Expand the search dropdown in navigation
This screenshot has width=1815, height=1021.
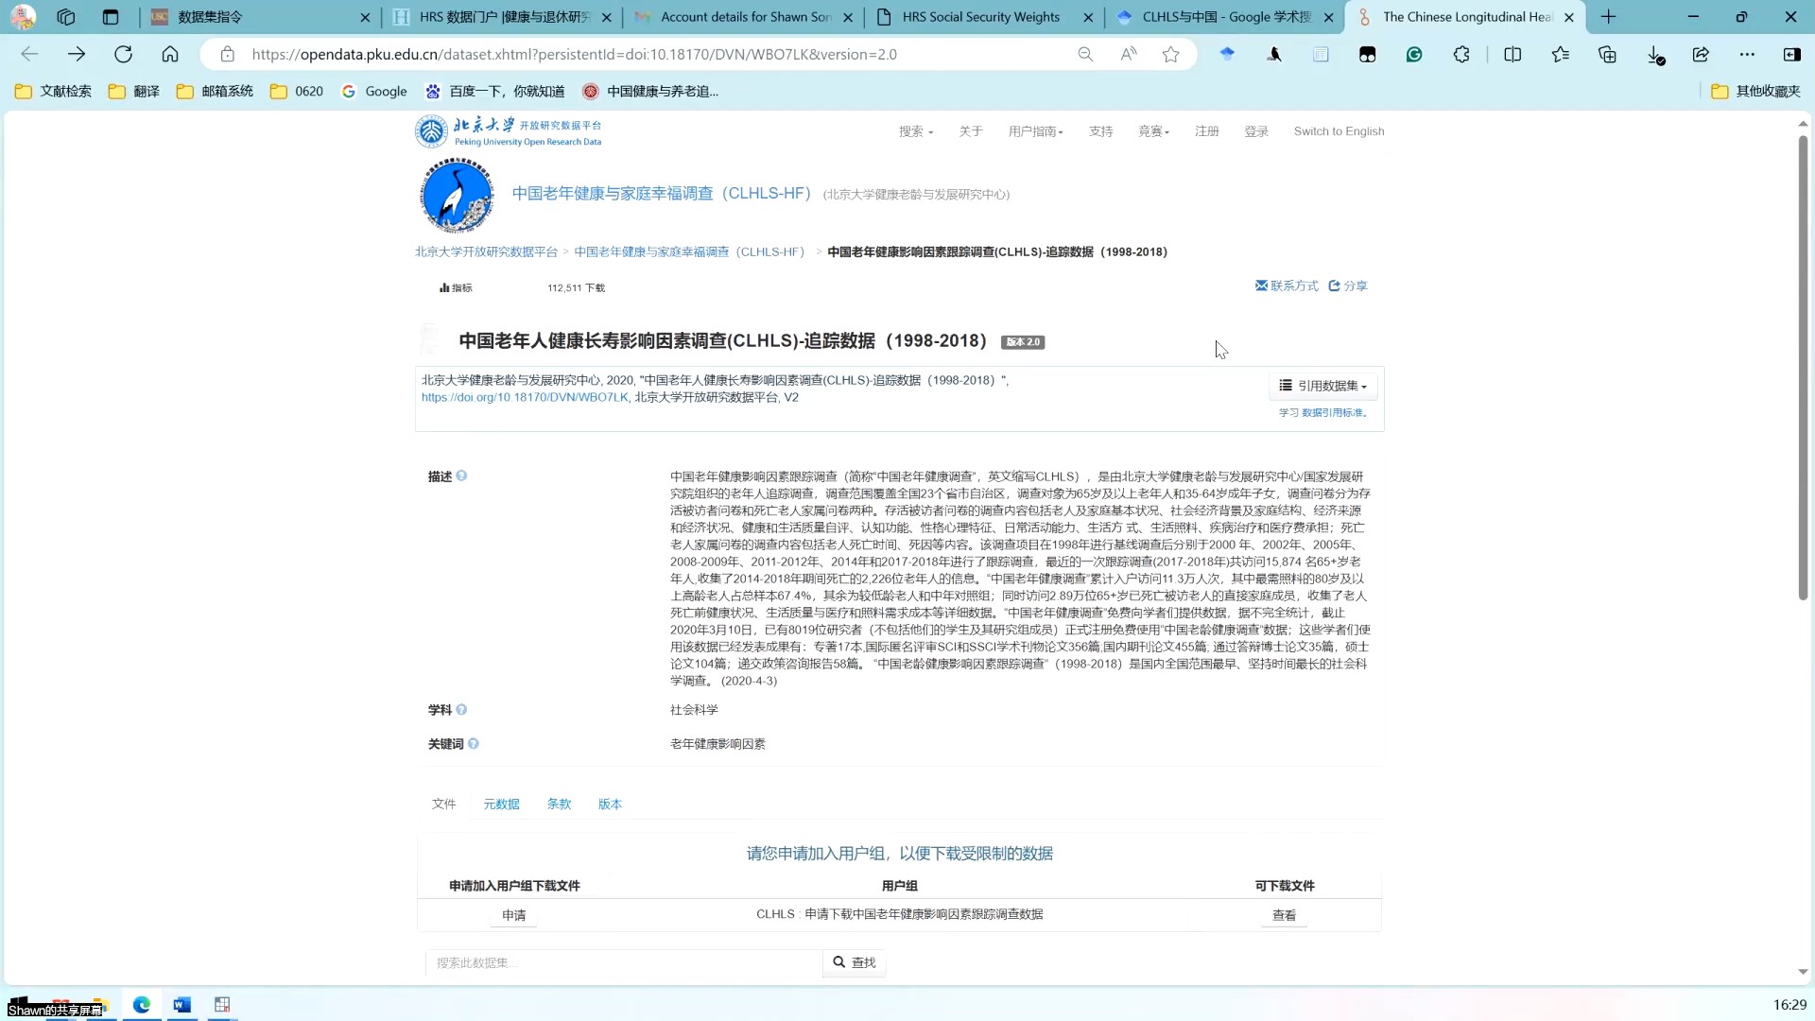(918, 130)
